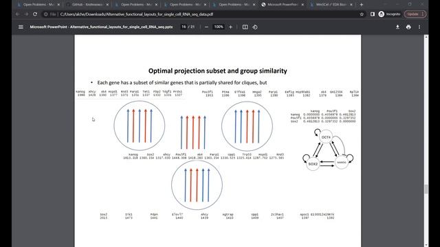Click the OCT4 node in the diagram
Image resolution: width=440 pixels, height=247 pixels.
(x=326, y=137)
